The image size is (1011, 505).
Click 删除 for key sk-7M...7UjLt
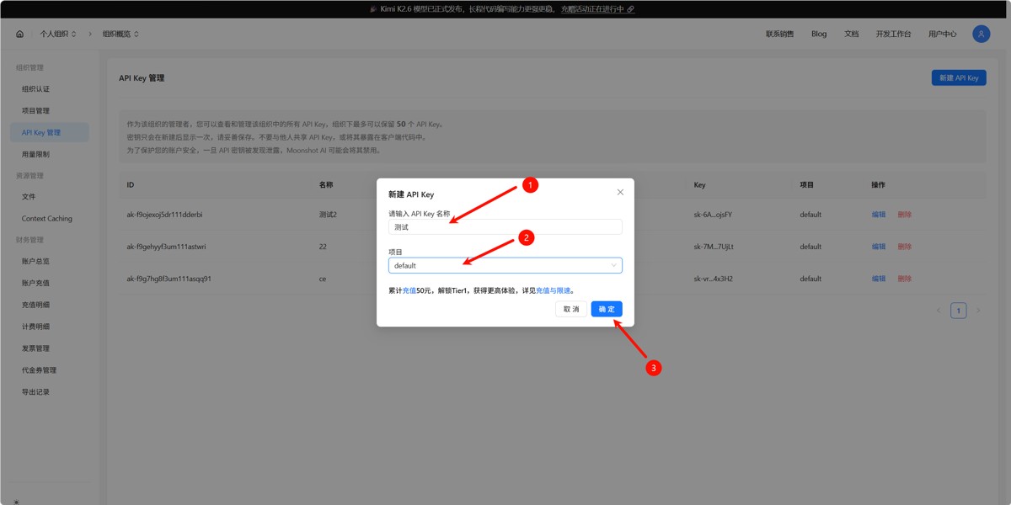point(905,247)
